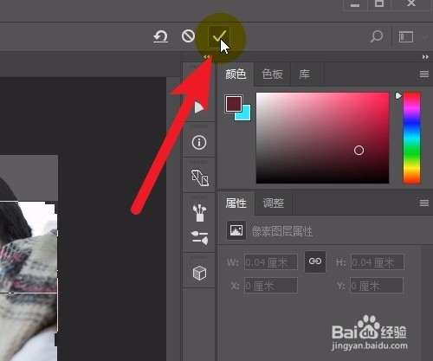Click the Y position input field
Image resolution: width=433 pixels, height=361 pixels.
377,286
